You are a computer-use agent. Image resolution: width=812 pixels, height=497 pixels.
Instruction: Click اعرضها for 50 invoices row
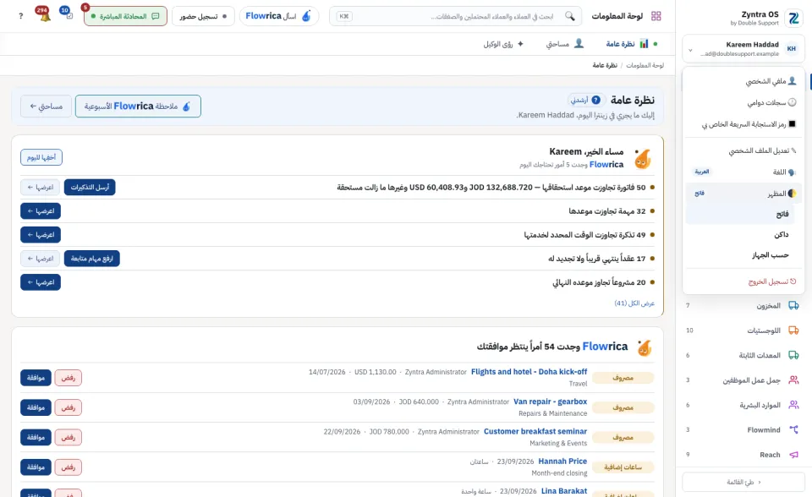pyautogui.click(x=41, y=188)
